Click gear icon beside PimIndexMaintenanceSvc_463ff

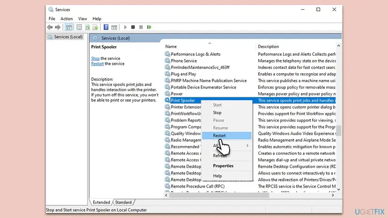point(167,67)
